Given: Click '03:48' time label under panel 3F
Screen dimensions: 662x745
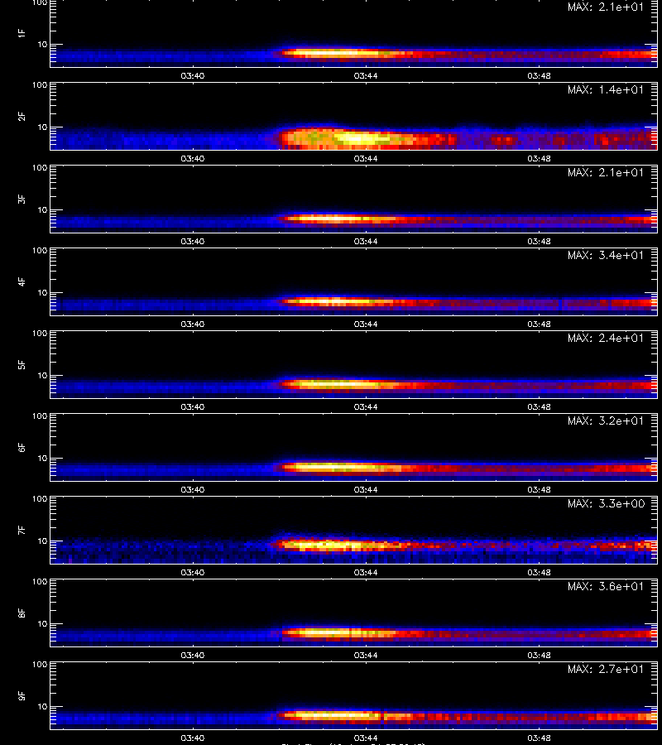Looking at the screenshot, I should pyautogui.click(x=539, y=242).
